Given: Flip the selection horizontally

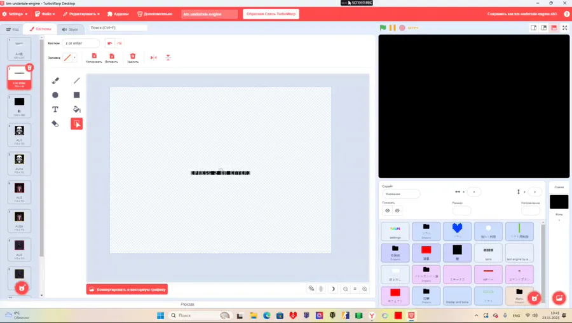Looking at the screenshot, I should coord(154,58).
